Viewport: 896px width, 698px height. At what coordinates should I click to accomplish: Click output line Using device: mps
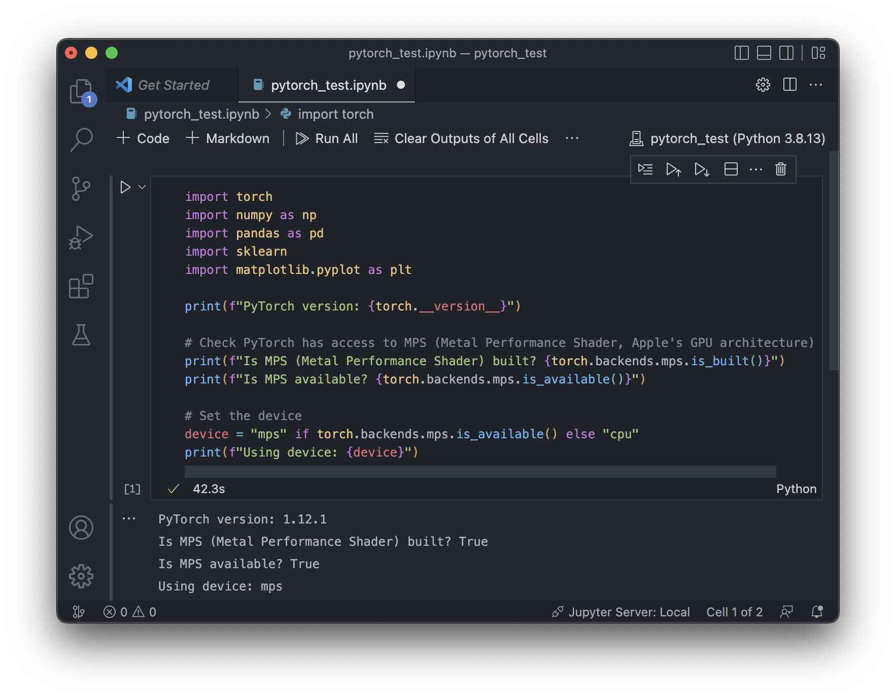[220, 586]
